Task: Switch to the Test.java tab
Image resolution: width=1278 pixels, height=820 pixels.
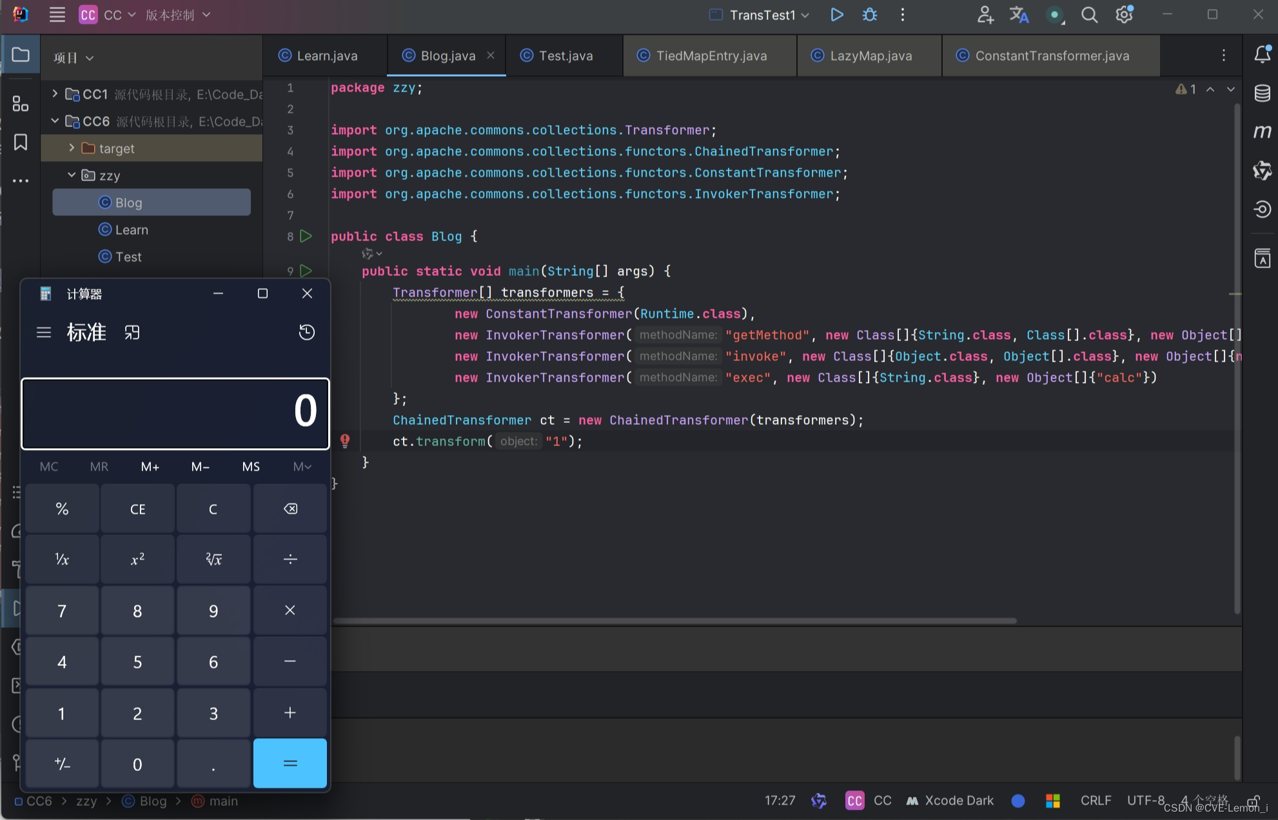Action: (x=565, y=55)
